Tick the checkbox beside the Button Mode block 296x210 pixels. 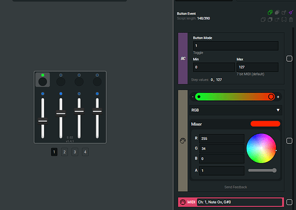(289, 58)
